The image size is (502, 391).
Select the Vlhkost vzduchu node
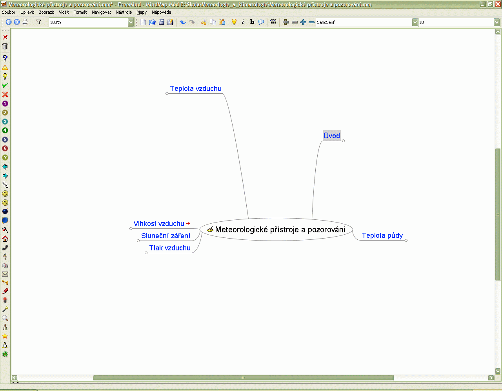pyautogui.click(x=159, y=224)
